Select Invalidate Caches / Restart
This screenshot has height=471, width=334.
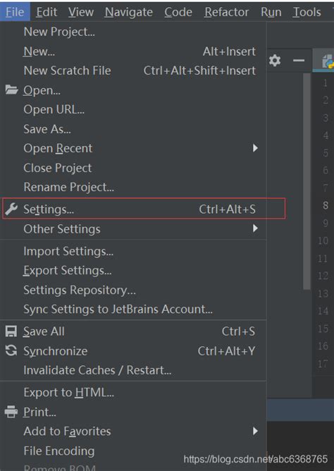(133, 370)
